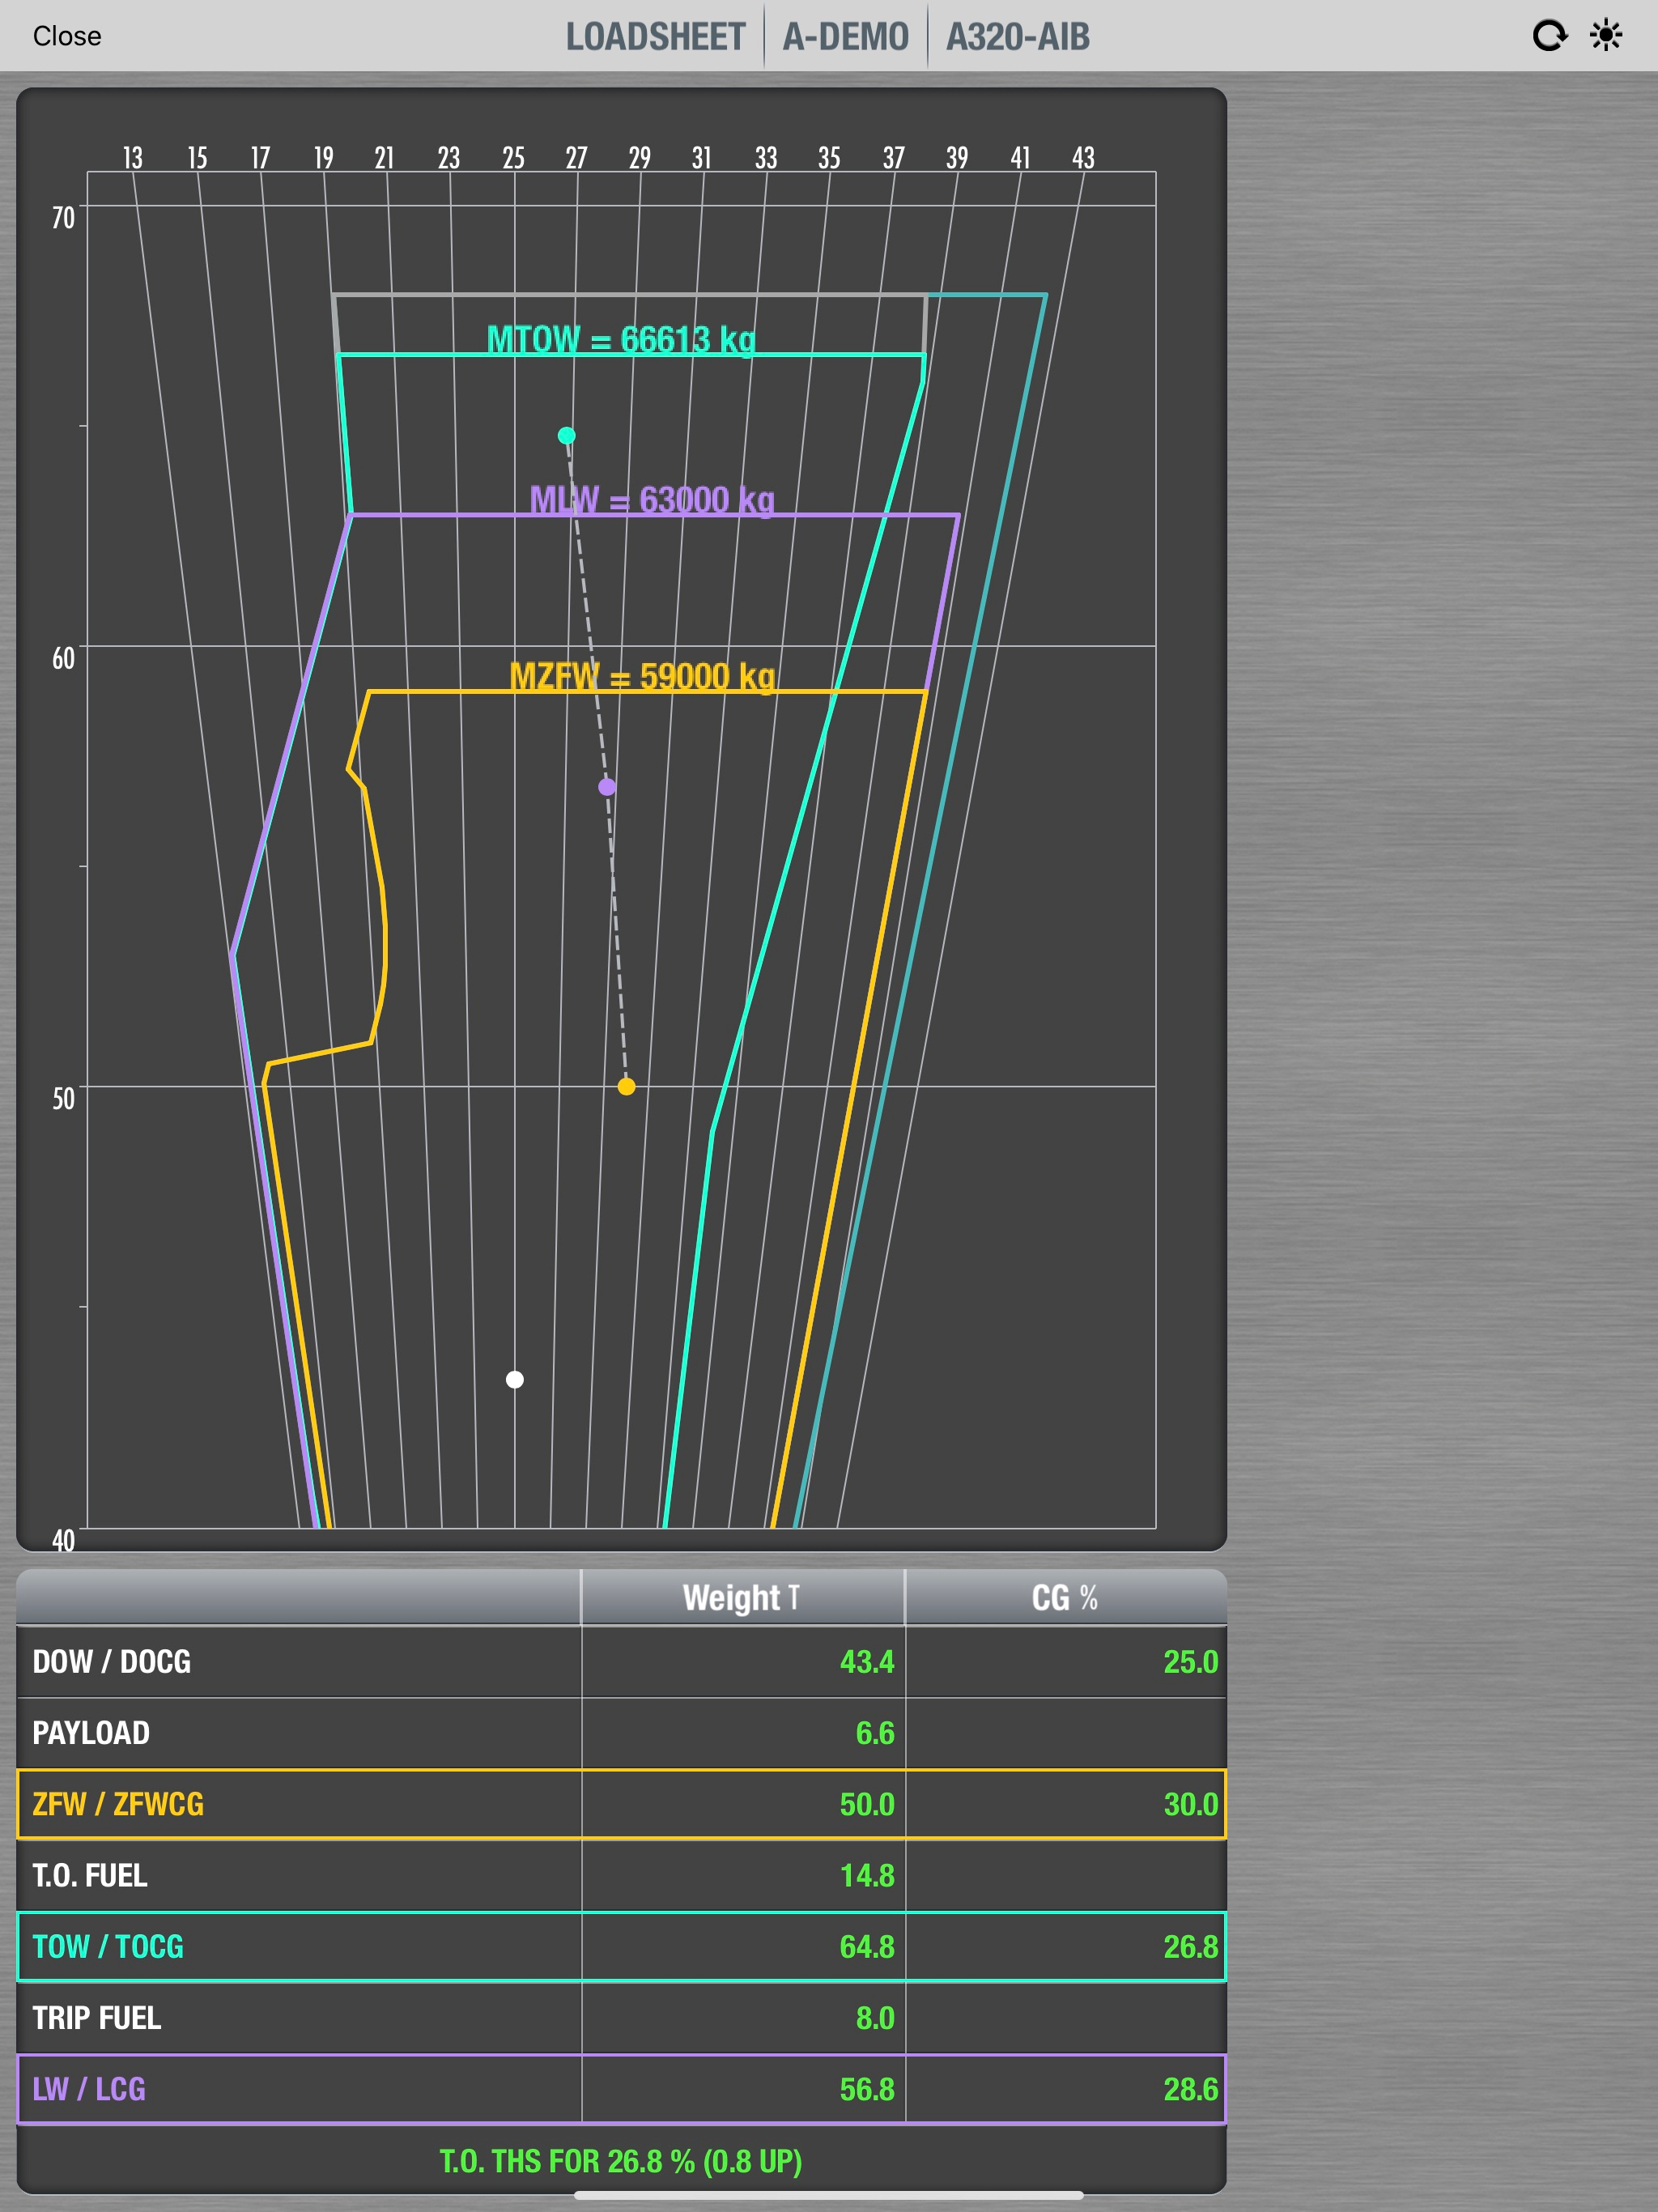Open the LOADSHEET header tab
The height and width of the screenshot is (2212, 1658).
(x=656, y=37)
